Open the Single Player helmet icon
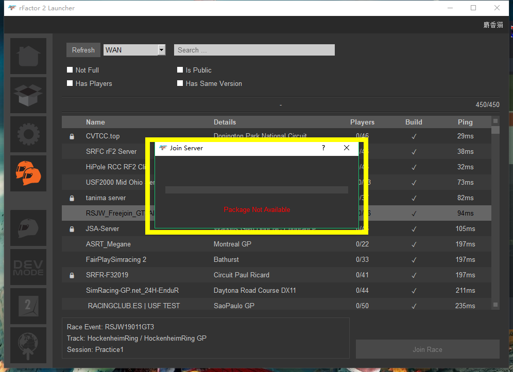This screenshot has height=372, width=513. [28, 228]
